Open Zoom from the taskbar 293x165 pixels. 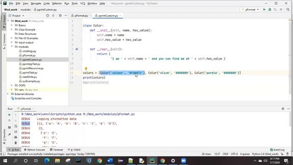[x=184, y=161]
